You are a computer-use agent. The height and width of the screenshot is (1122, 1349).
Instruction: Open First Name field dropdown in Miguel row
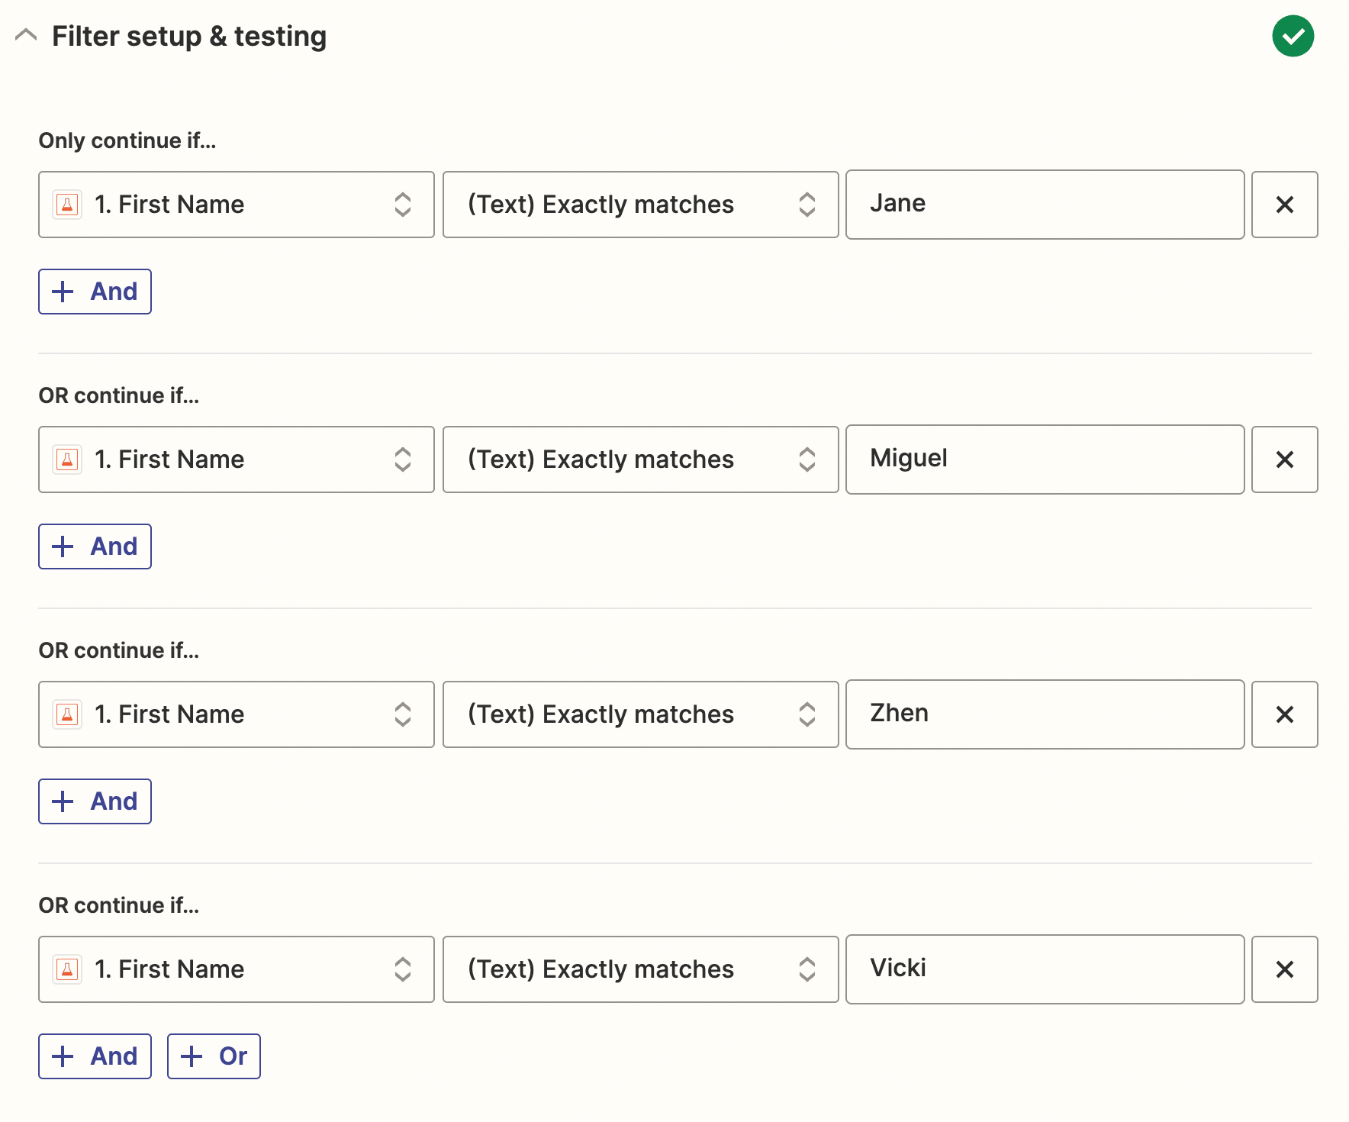coord(237,459)
